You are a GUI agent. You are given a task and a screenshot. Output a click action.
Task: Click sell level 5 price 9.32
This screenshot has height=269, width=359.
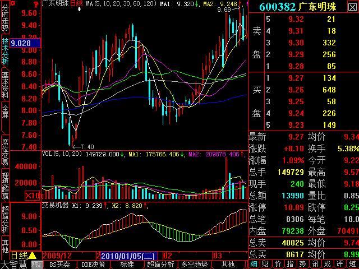pyautogui.click(x=296, y=19)
